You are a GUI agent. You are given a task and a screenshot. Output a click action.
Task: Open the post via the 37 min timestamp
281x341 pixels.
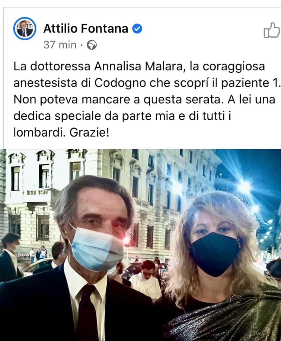[60, 45]
